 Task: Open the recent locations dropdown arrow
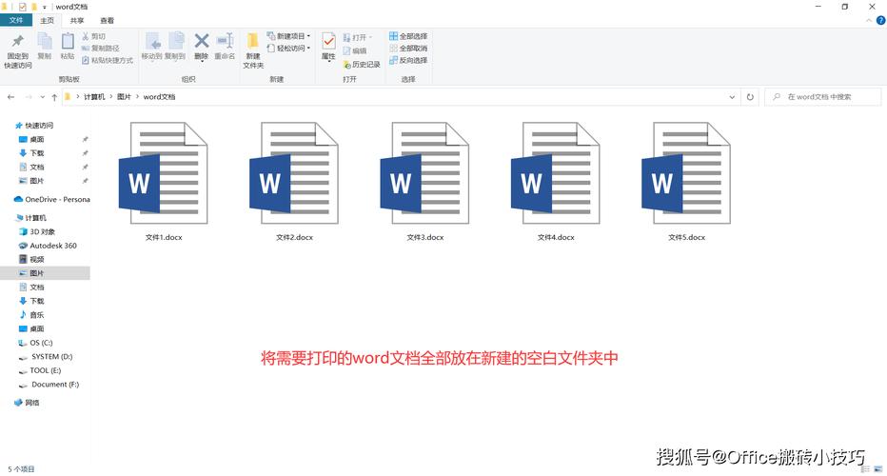[x=43, y=97]
